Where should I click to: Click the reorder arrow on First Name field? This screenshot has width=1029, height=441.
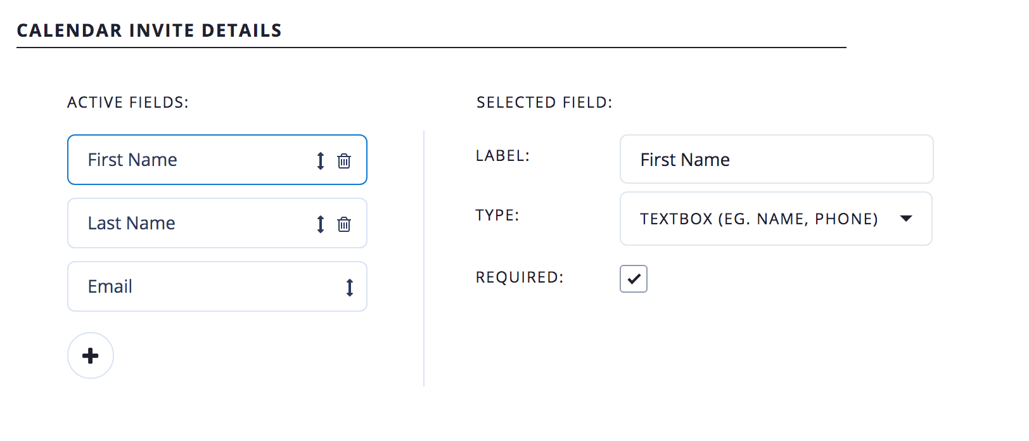[x=321, y=161]
